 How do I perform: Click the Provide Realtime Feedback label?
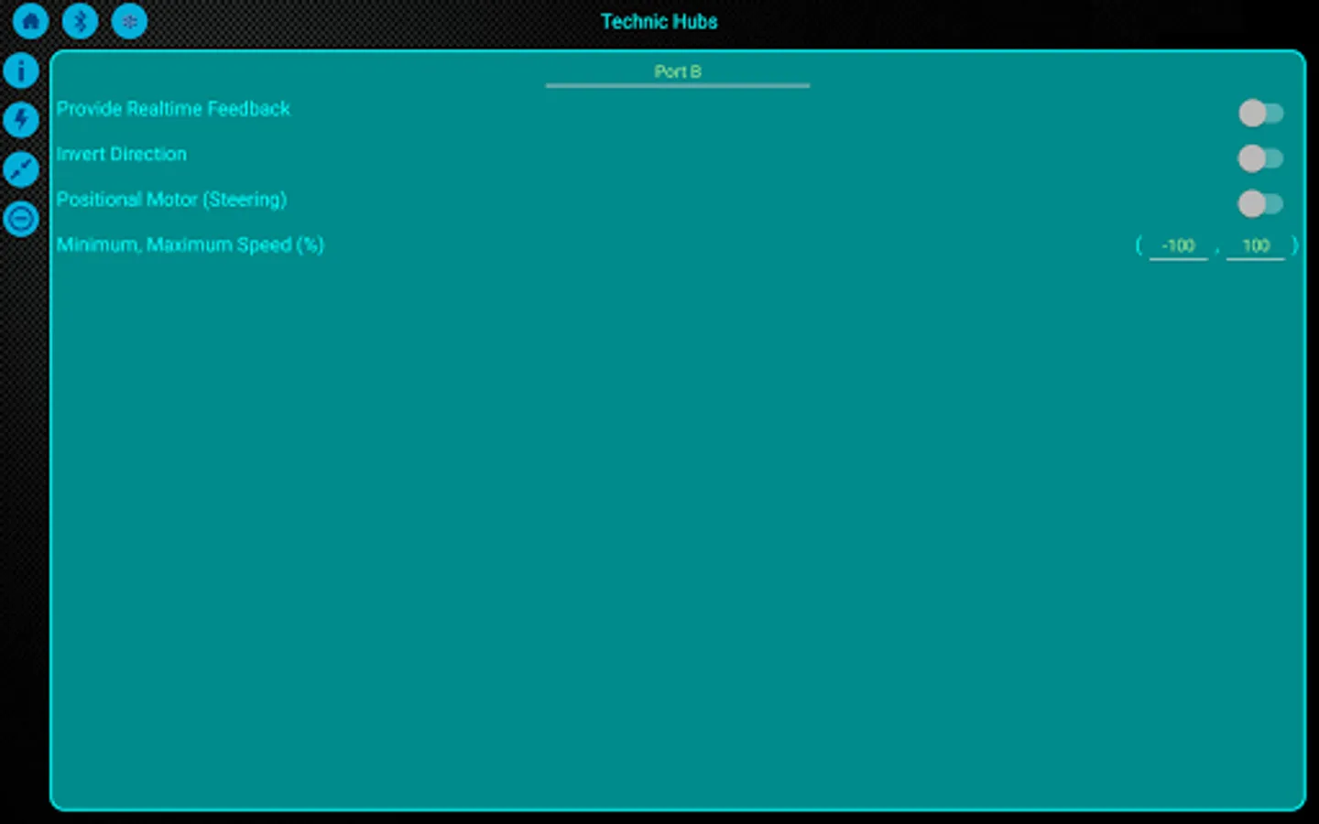(173, 109)
